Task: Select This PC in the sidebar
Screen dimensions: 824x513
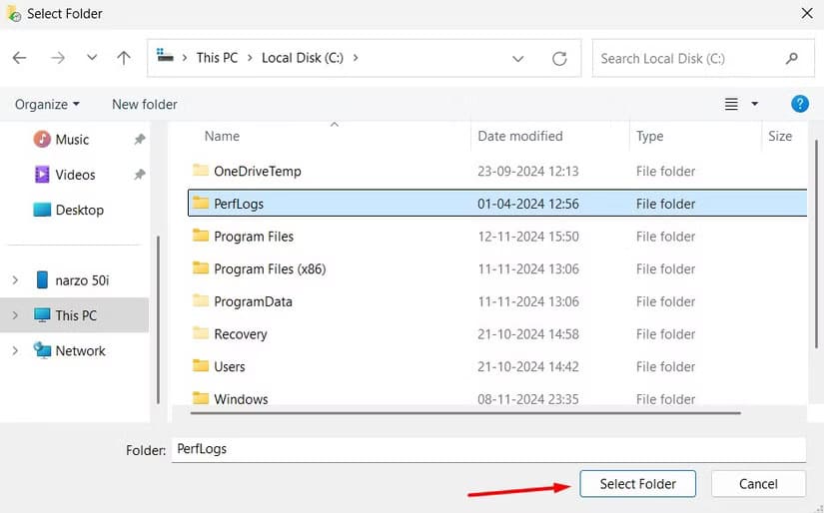Action: (x=74, y=315)
